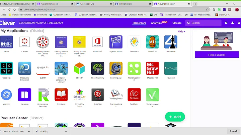The width and height of the screenshot is (241, 135).
Task: Click in the Clever search field
Action: 204,23
